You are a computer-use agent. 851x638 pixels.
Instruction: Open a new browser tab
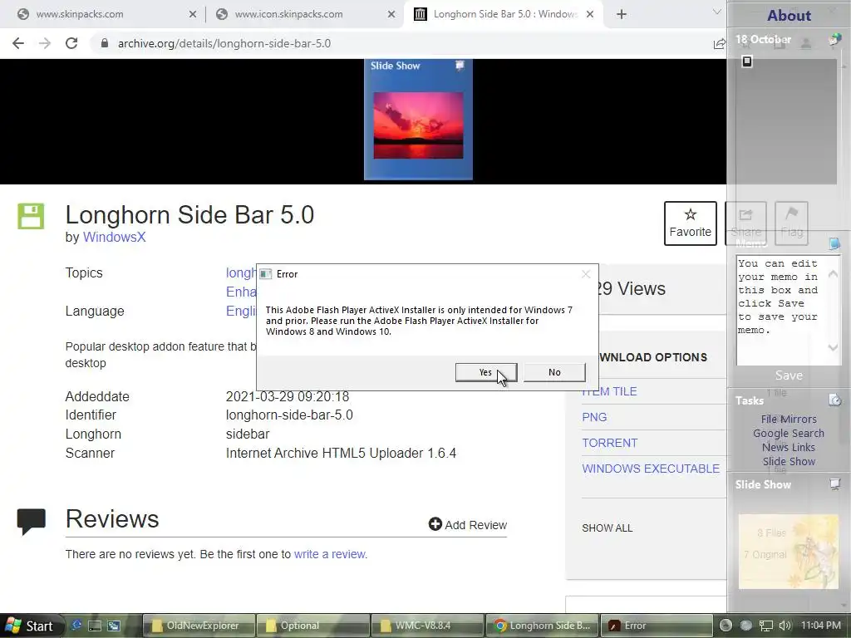click(x=622, y=15)
